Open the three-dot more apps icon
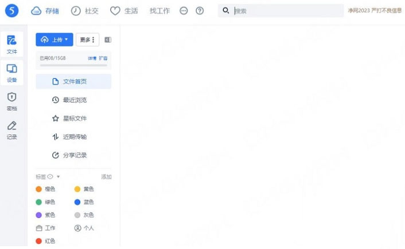 (184, 11)
